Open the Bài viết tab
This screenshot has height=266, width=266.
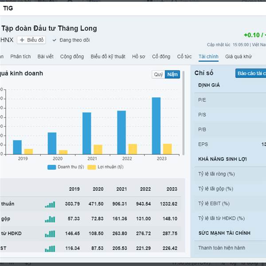pyautogui.click(x=46, y=56)
